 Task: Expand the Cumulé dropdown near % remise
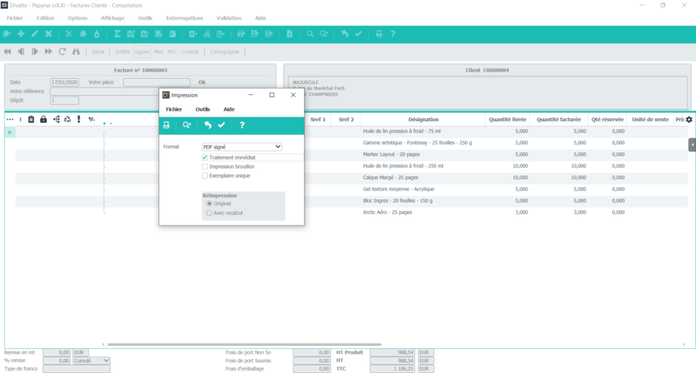click(x=91, y=361)
